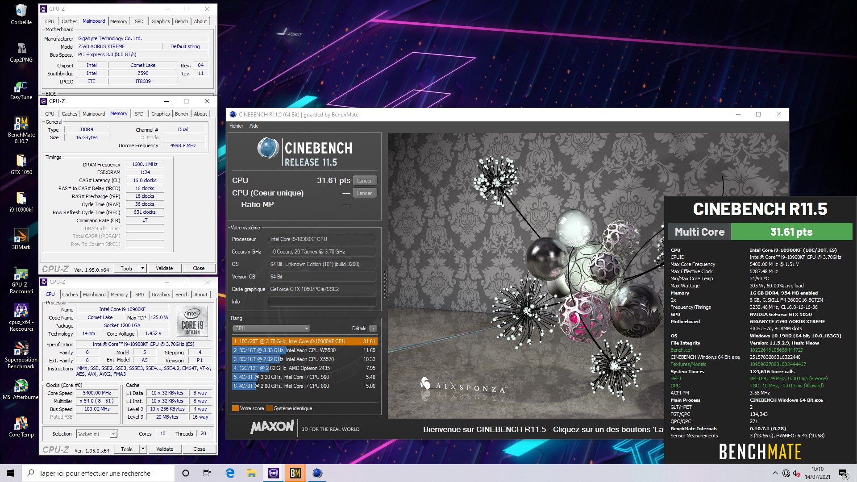857x482 pixels.
Task: Select About tab in Mainboard CPU-Z window
Action: pyautogui.click(x=200, y=21)
